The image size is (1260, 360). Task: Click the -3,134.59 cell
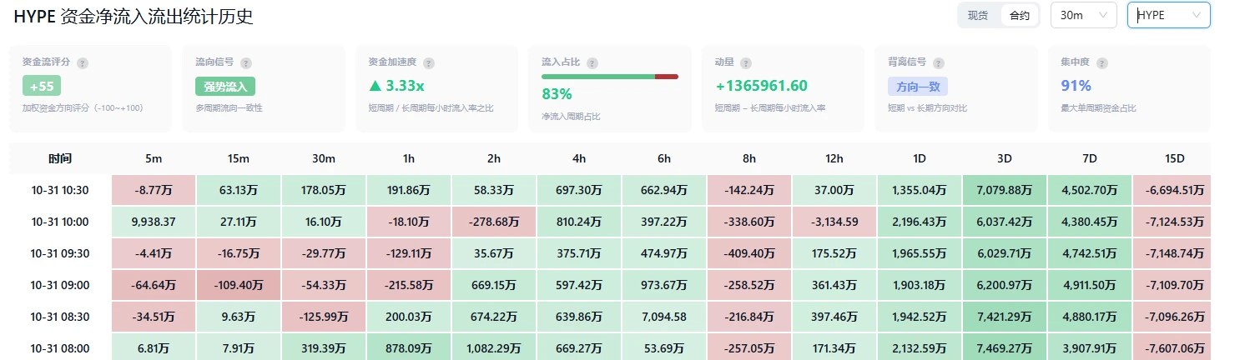pyautogui.click(x=834, y=222)
